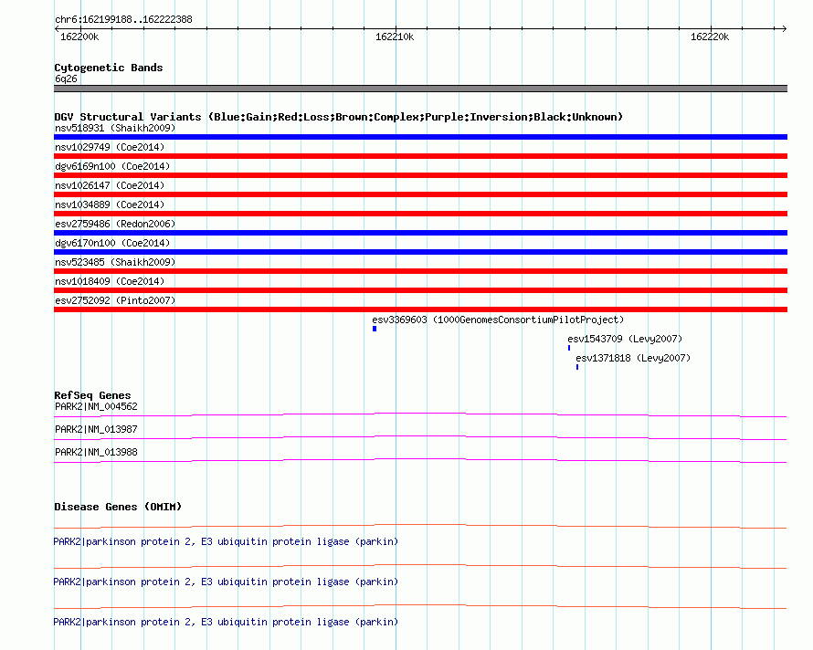Image resolution: width=813 pixels, height=650 pixels.
Task: Click the red nsv1029749 loss bar
Action: (x=420, y=156)
